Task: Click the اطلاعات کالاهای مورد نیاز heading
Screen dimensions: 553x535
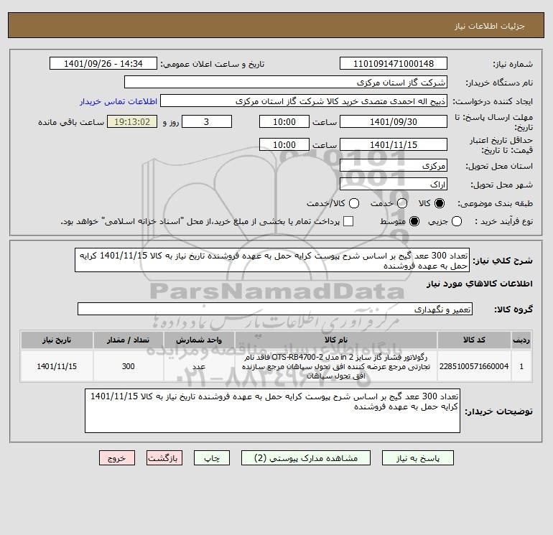Action: coord(480,284)
